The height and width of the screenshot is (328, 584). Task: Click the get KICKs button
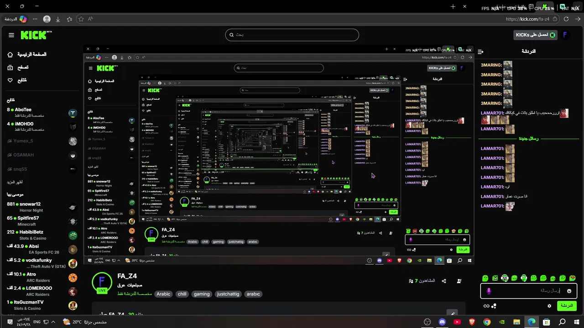point(536,35)
